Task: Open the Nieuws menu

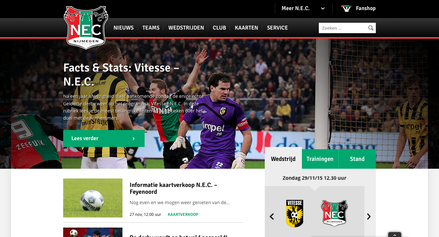Action: tap(123, 28)
